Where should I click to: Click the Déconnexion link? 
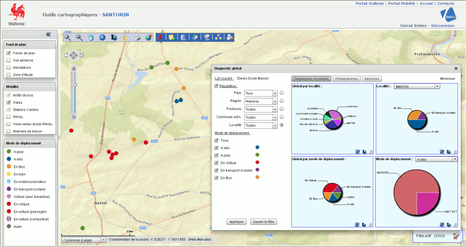coord(443,26)
